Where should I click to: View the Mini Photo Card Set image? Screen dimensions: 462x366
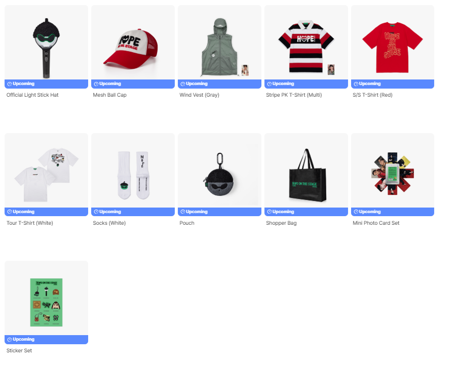click(x=393, y=170)
